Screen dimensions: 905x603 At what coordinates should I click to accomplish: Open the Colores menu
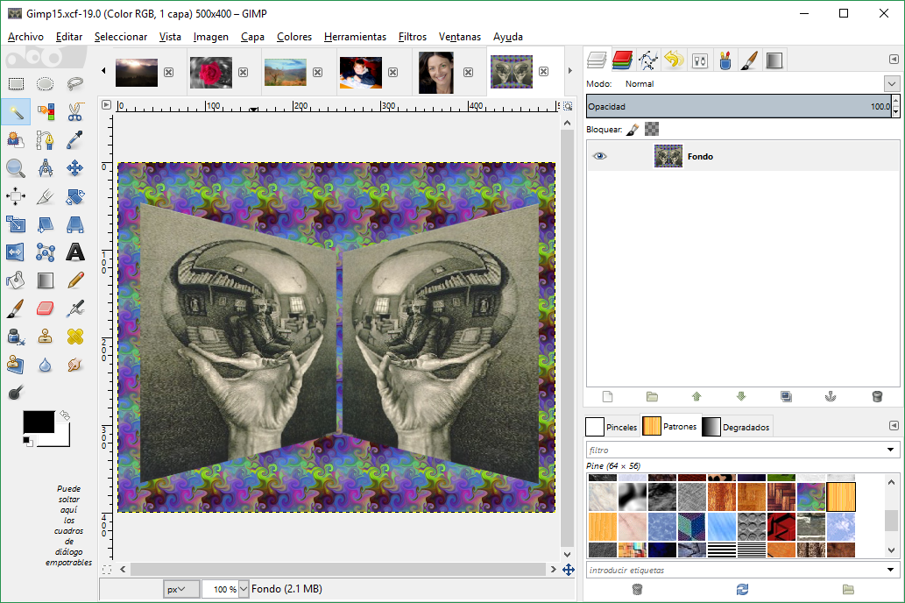[x=294, y=37]
